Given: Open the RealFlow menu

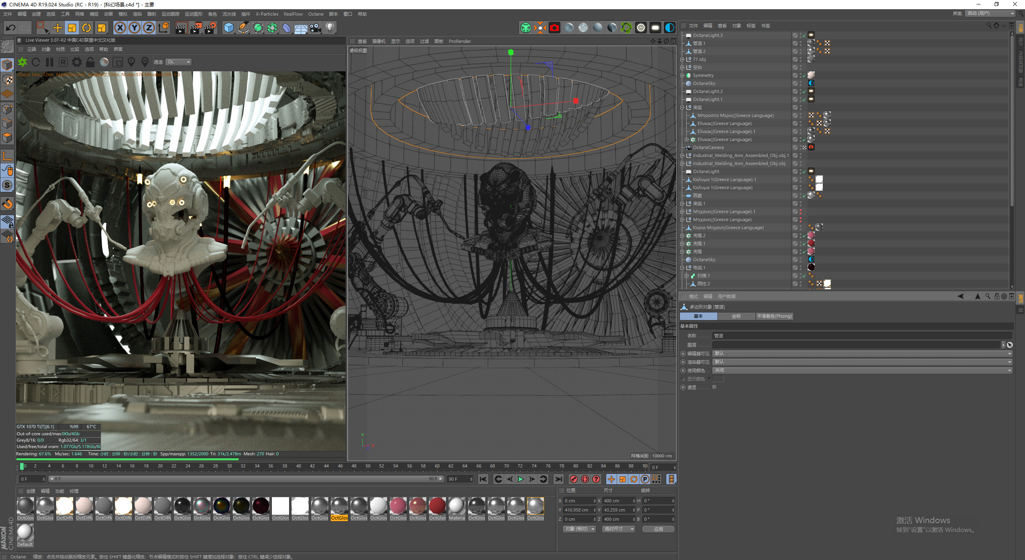Looking at the screenshot, I should (x=293, y=14).
